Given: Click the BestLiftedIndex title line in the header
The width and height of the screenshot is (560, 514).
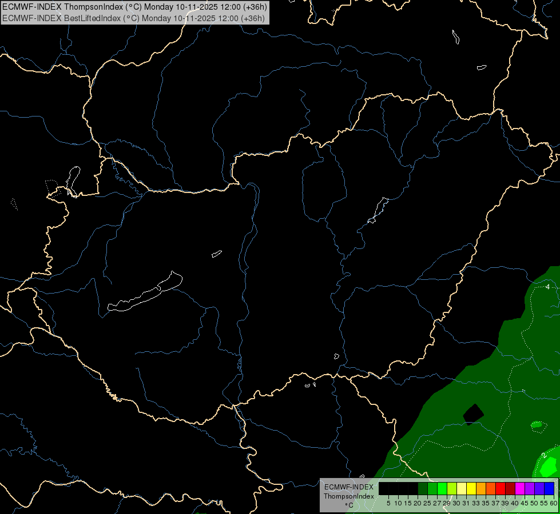Looking at the screenshot, I should coord(134,18).
